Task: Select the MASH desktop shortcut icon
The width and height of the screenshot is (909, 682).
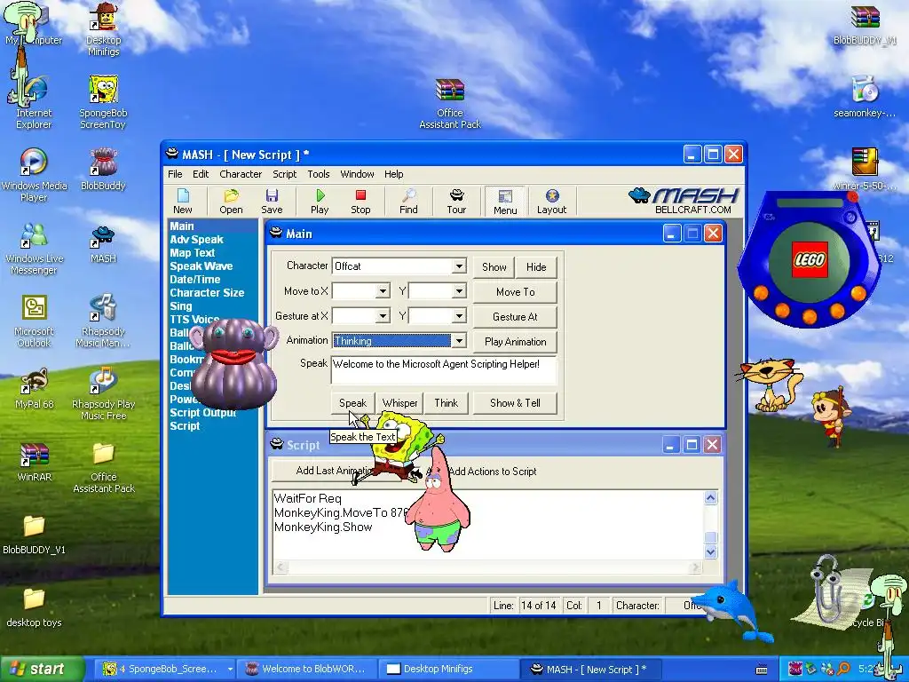Action: (x=103, y=243)
